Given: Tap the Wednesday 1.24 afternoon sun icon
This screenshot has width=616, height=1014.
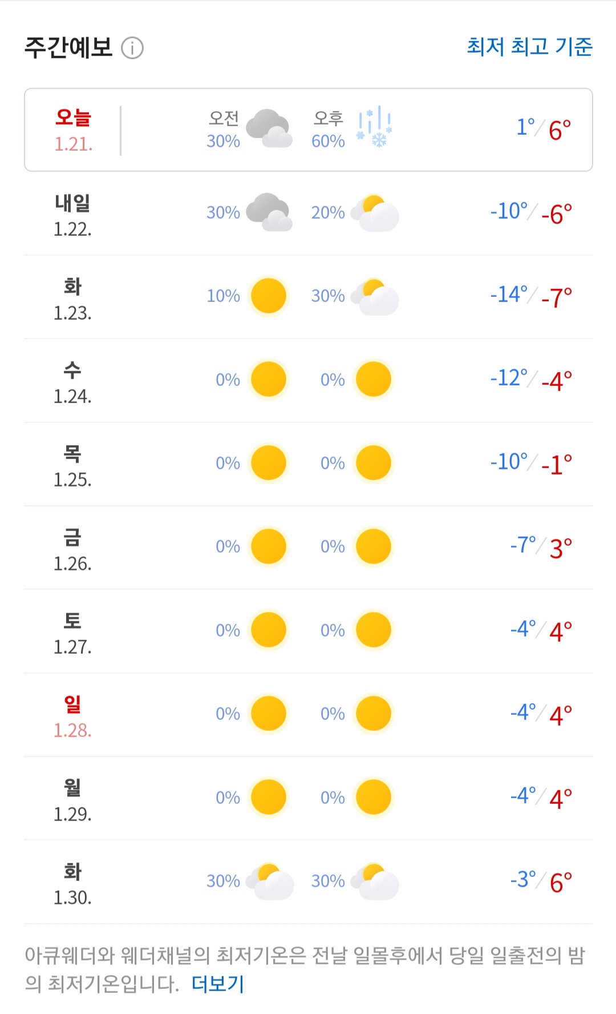Looking at the screenshot, I should point(374,379).
